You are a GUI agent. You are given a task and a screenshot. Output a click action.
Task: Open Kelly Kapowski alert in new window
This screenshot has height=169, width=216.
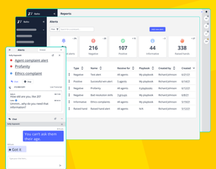pyautogui.click(x=53, y=55)
